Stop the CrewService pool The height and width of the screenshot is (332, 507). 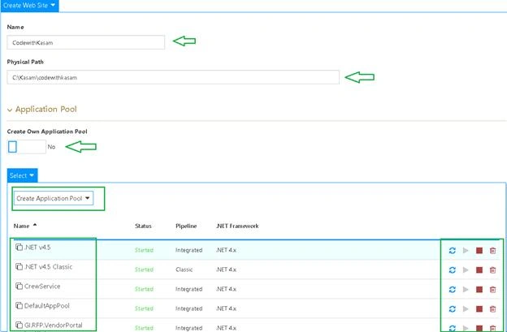click(x=479, y=289)
